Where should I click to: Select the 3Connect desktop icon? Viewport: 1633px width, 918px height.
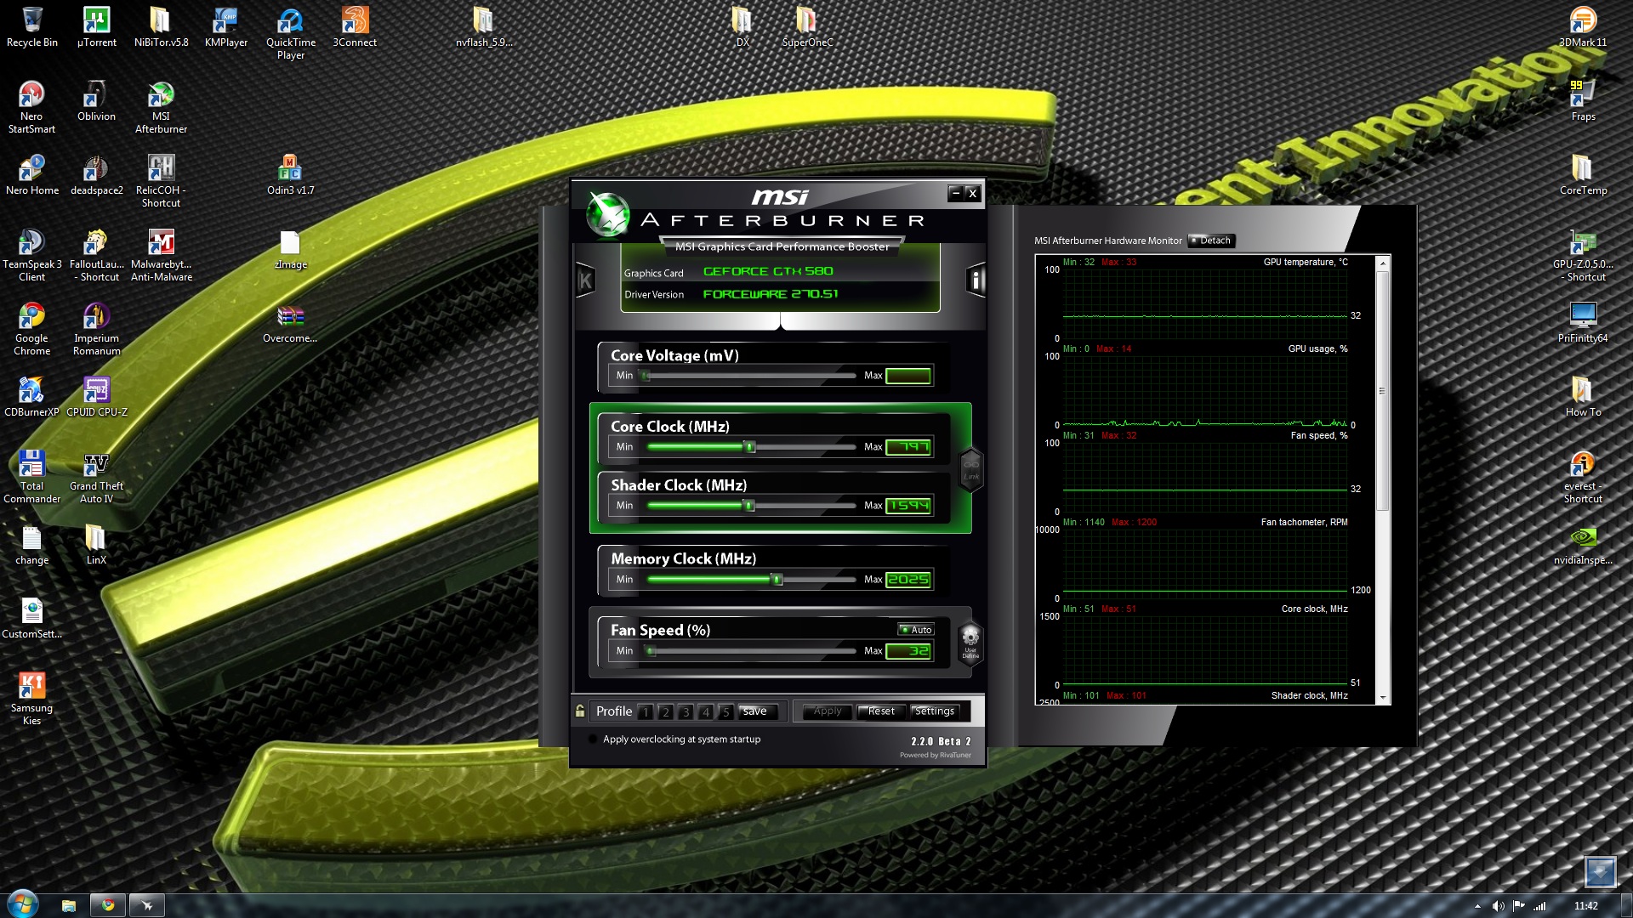(355, 27)
